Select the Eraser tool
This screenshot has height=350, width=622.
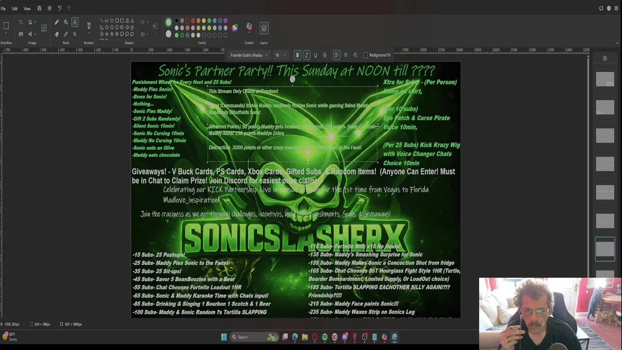tap(56, 34)
